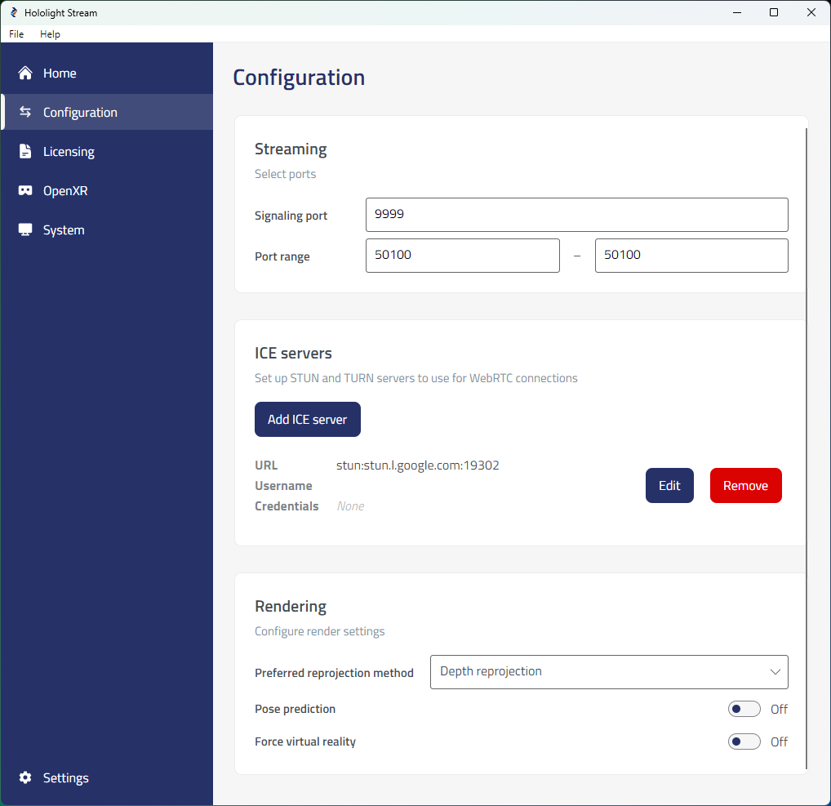The width and height of the screenshot is (831, 806).
Task: Click the 'Signaling port' label
Action: coord(291,216)
